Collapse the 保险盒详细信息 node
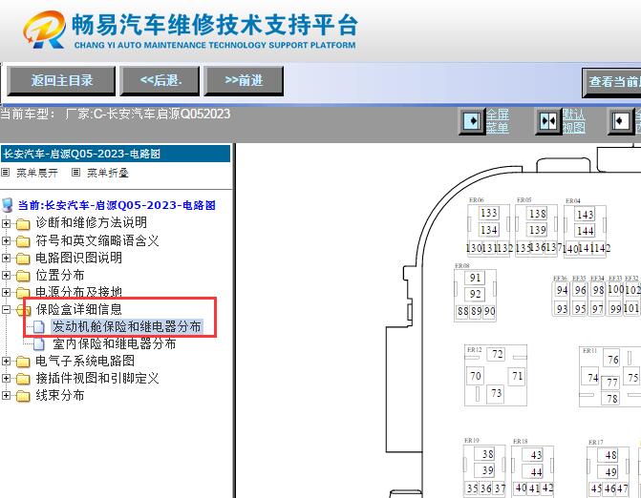Viewport: 641px width, 498px height. (x=6, y=310)
